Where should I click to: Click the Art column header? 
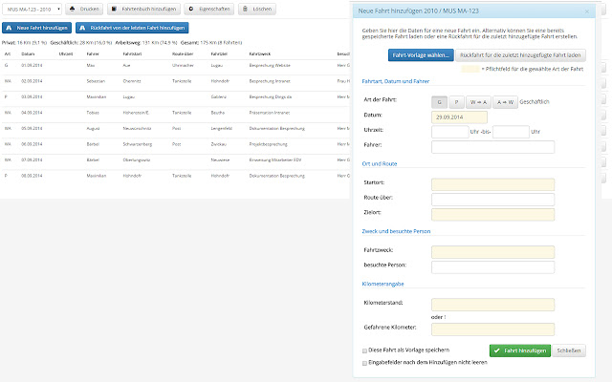[8, 54]
